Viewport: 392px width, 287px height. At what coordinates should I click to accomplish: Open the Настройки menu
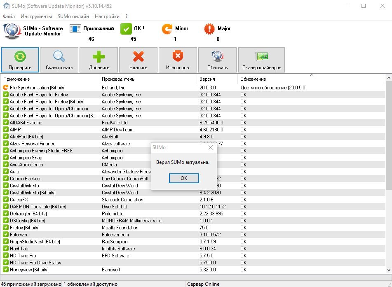107,16
